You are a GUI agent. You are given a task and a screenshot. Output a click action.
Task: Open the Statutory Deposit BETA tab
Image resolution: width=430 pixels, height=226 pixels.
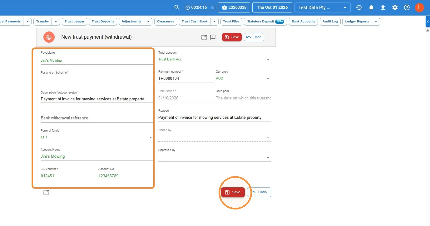click(265, 22)
